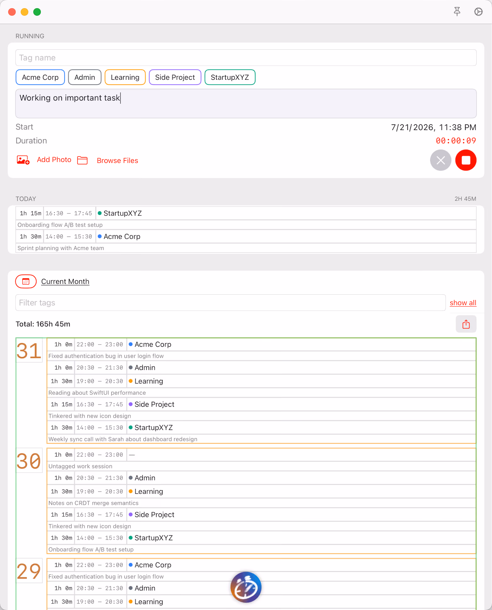Screen dimensions: 492x610
Task: Edit the start time 7/21/2026, 11:38 PM
Action: [x=434, y=127]
